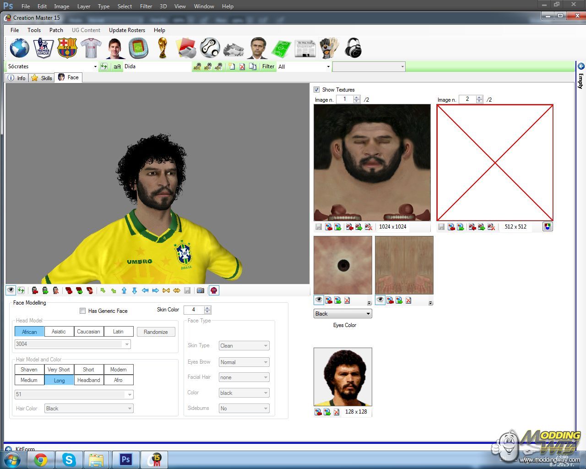Screen dimensions: 586x469
Task: Open the World Cup trophy icon
Action: (162, 48)
